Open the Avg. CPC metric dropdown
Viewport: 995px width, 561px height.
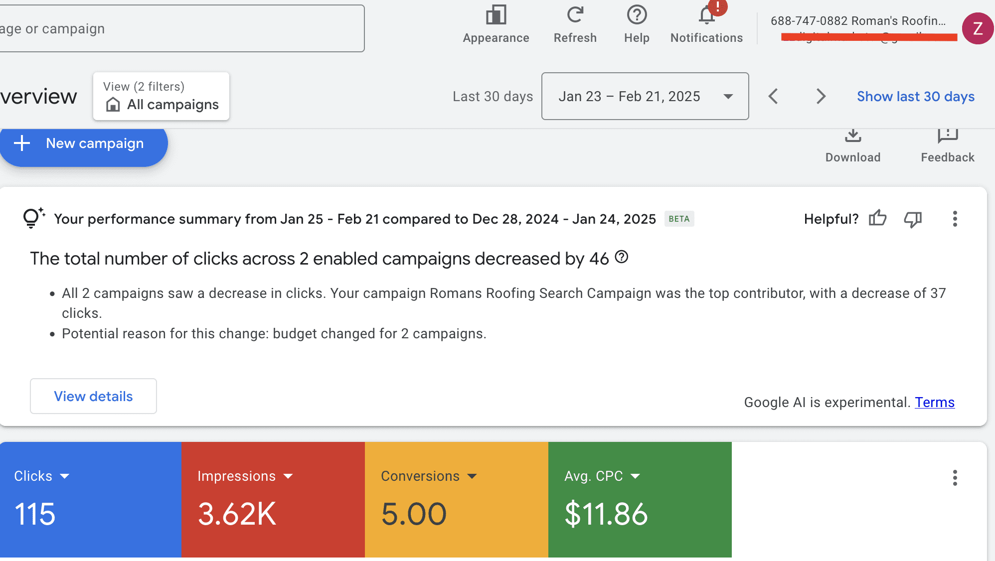(x=602, y=476)
